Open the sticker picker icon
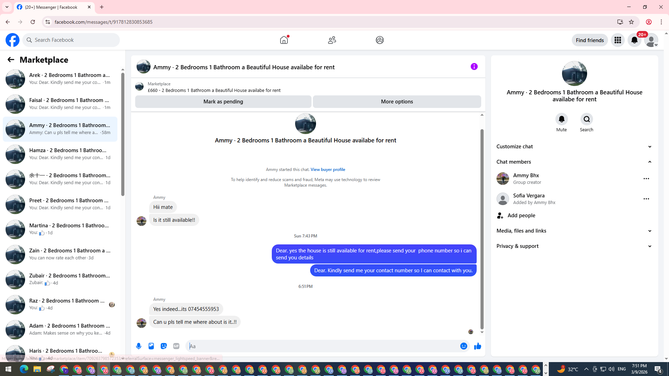 pyautogui.click(x=164, y=346)
